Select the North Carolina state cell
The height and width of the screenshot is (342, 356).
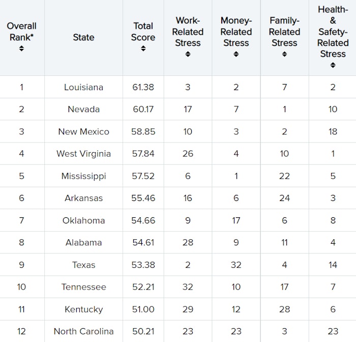tap(83, 331)
